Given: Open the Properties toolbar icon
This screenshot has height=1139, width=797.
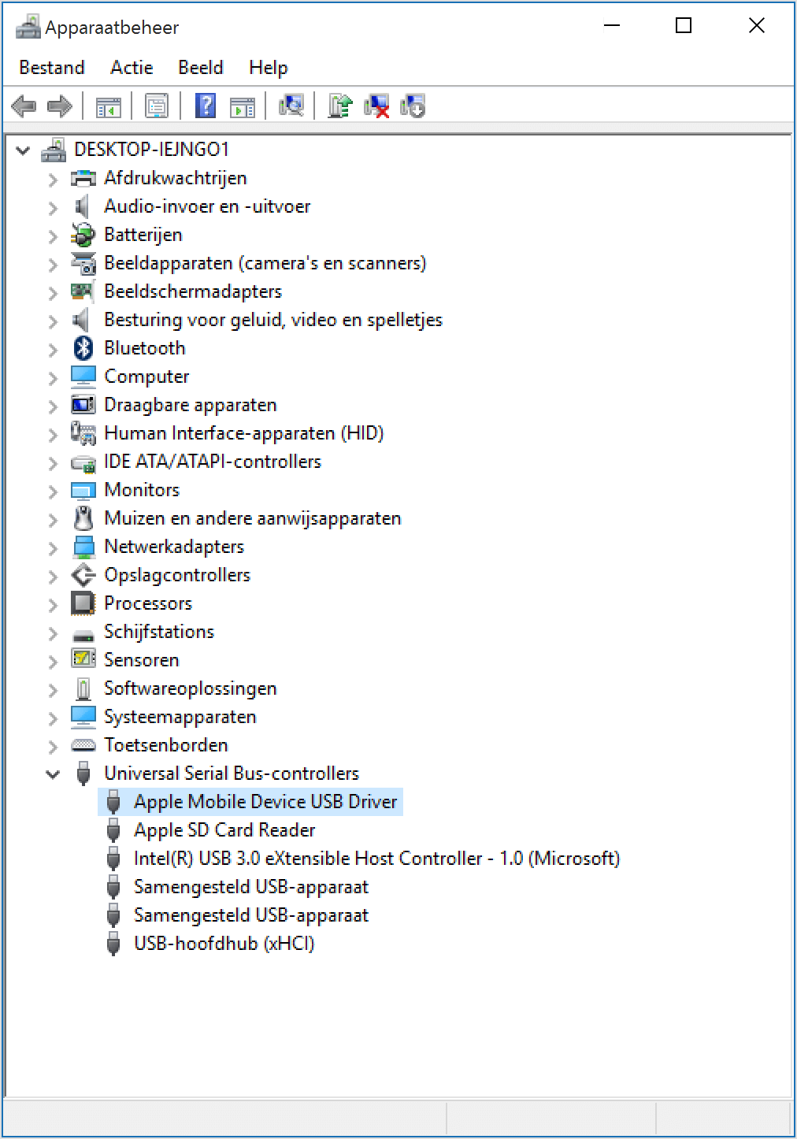Looking at the screenshot, I should point(157,106).
